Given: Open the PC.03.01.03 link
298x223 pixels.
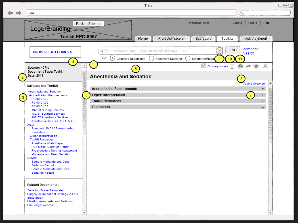Looking at the screenshot, I should 40,99.
